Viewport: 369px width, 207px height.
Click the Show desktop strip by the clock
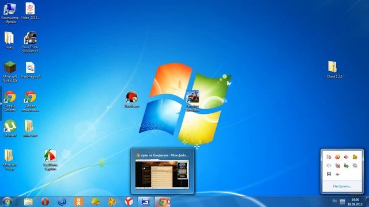point(367,202)
